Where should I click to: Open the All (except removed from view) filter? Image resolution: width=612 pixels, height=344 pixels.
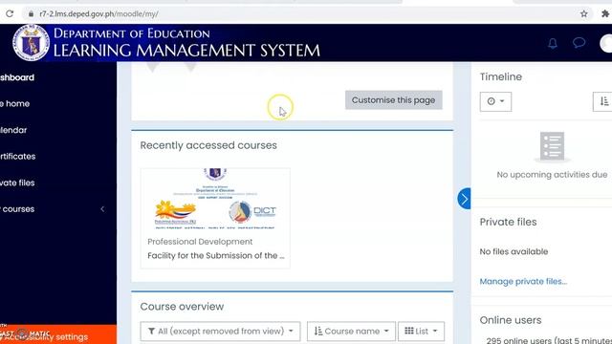pyautogui.click(x=220, y=332)
